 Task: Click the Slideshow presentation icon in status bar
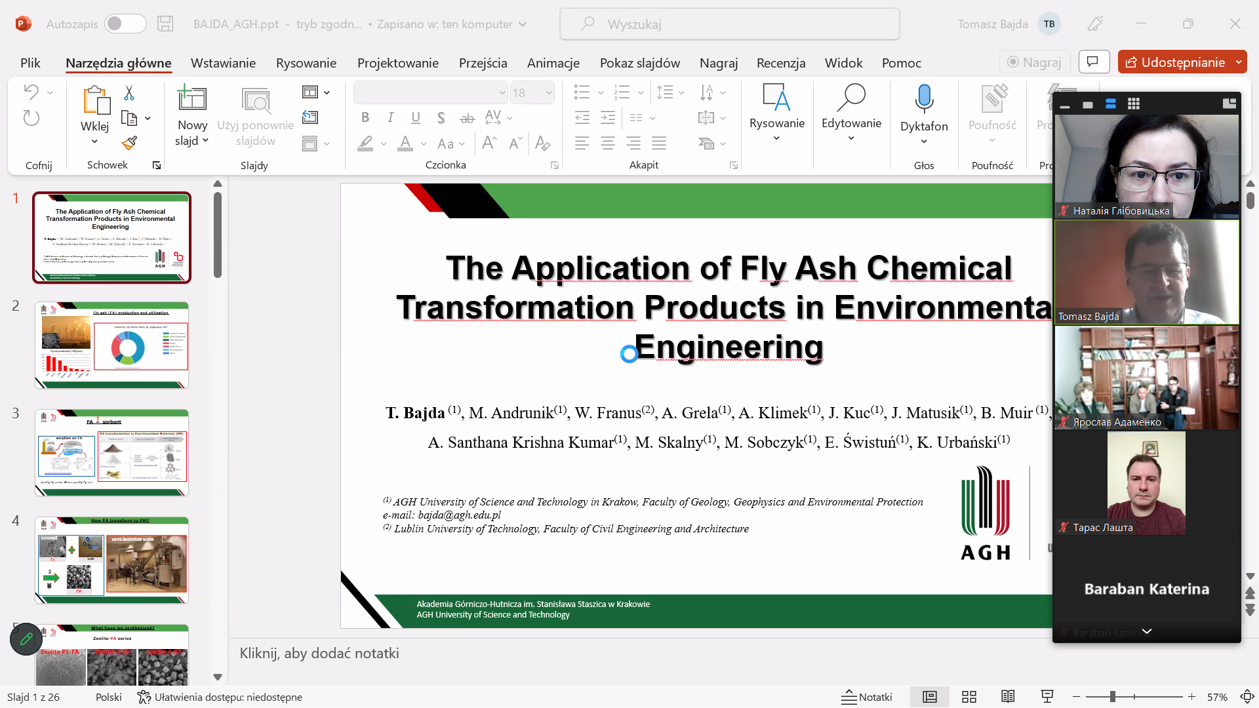(x=1047, y=697)
